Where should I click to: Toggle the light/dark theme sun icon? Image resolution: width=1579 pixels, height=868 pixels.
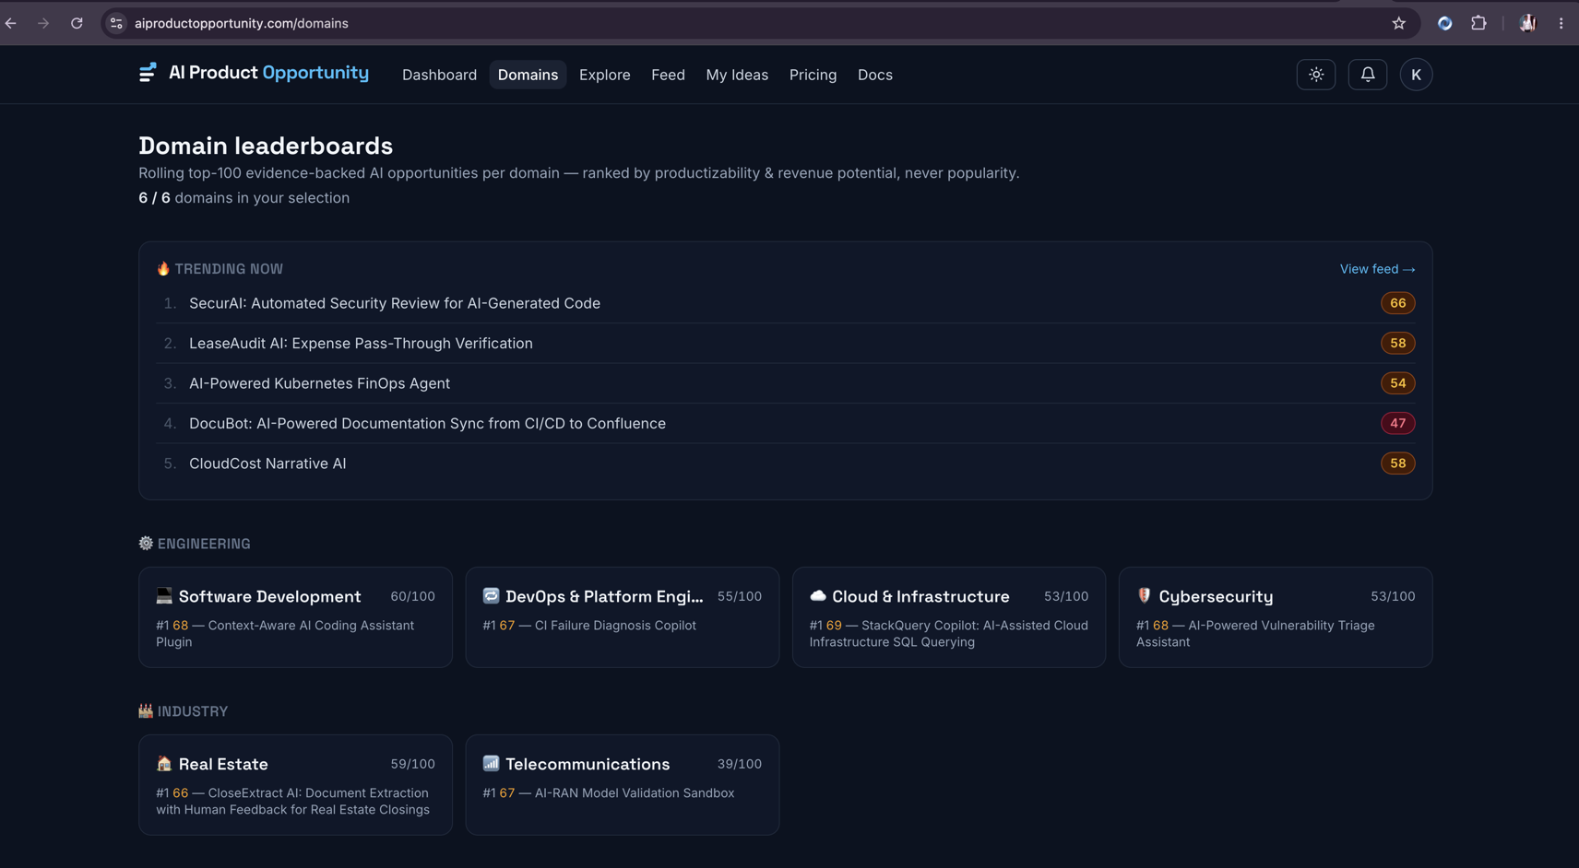point(1316,75)
